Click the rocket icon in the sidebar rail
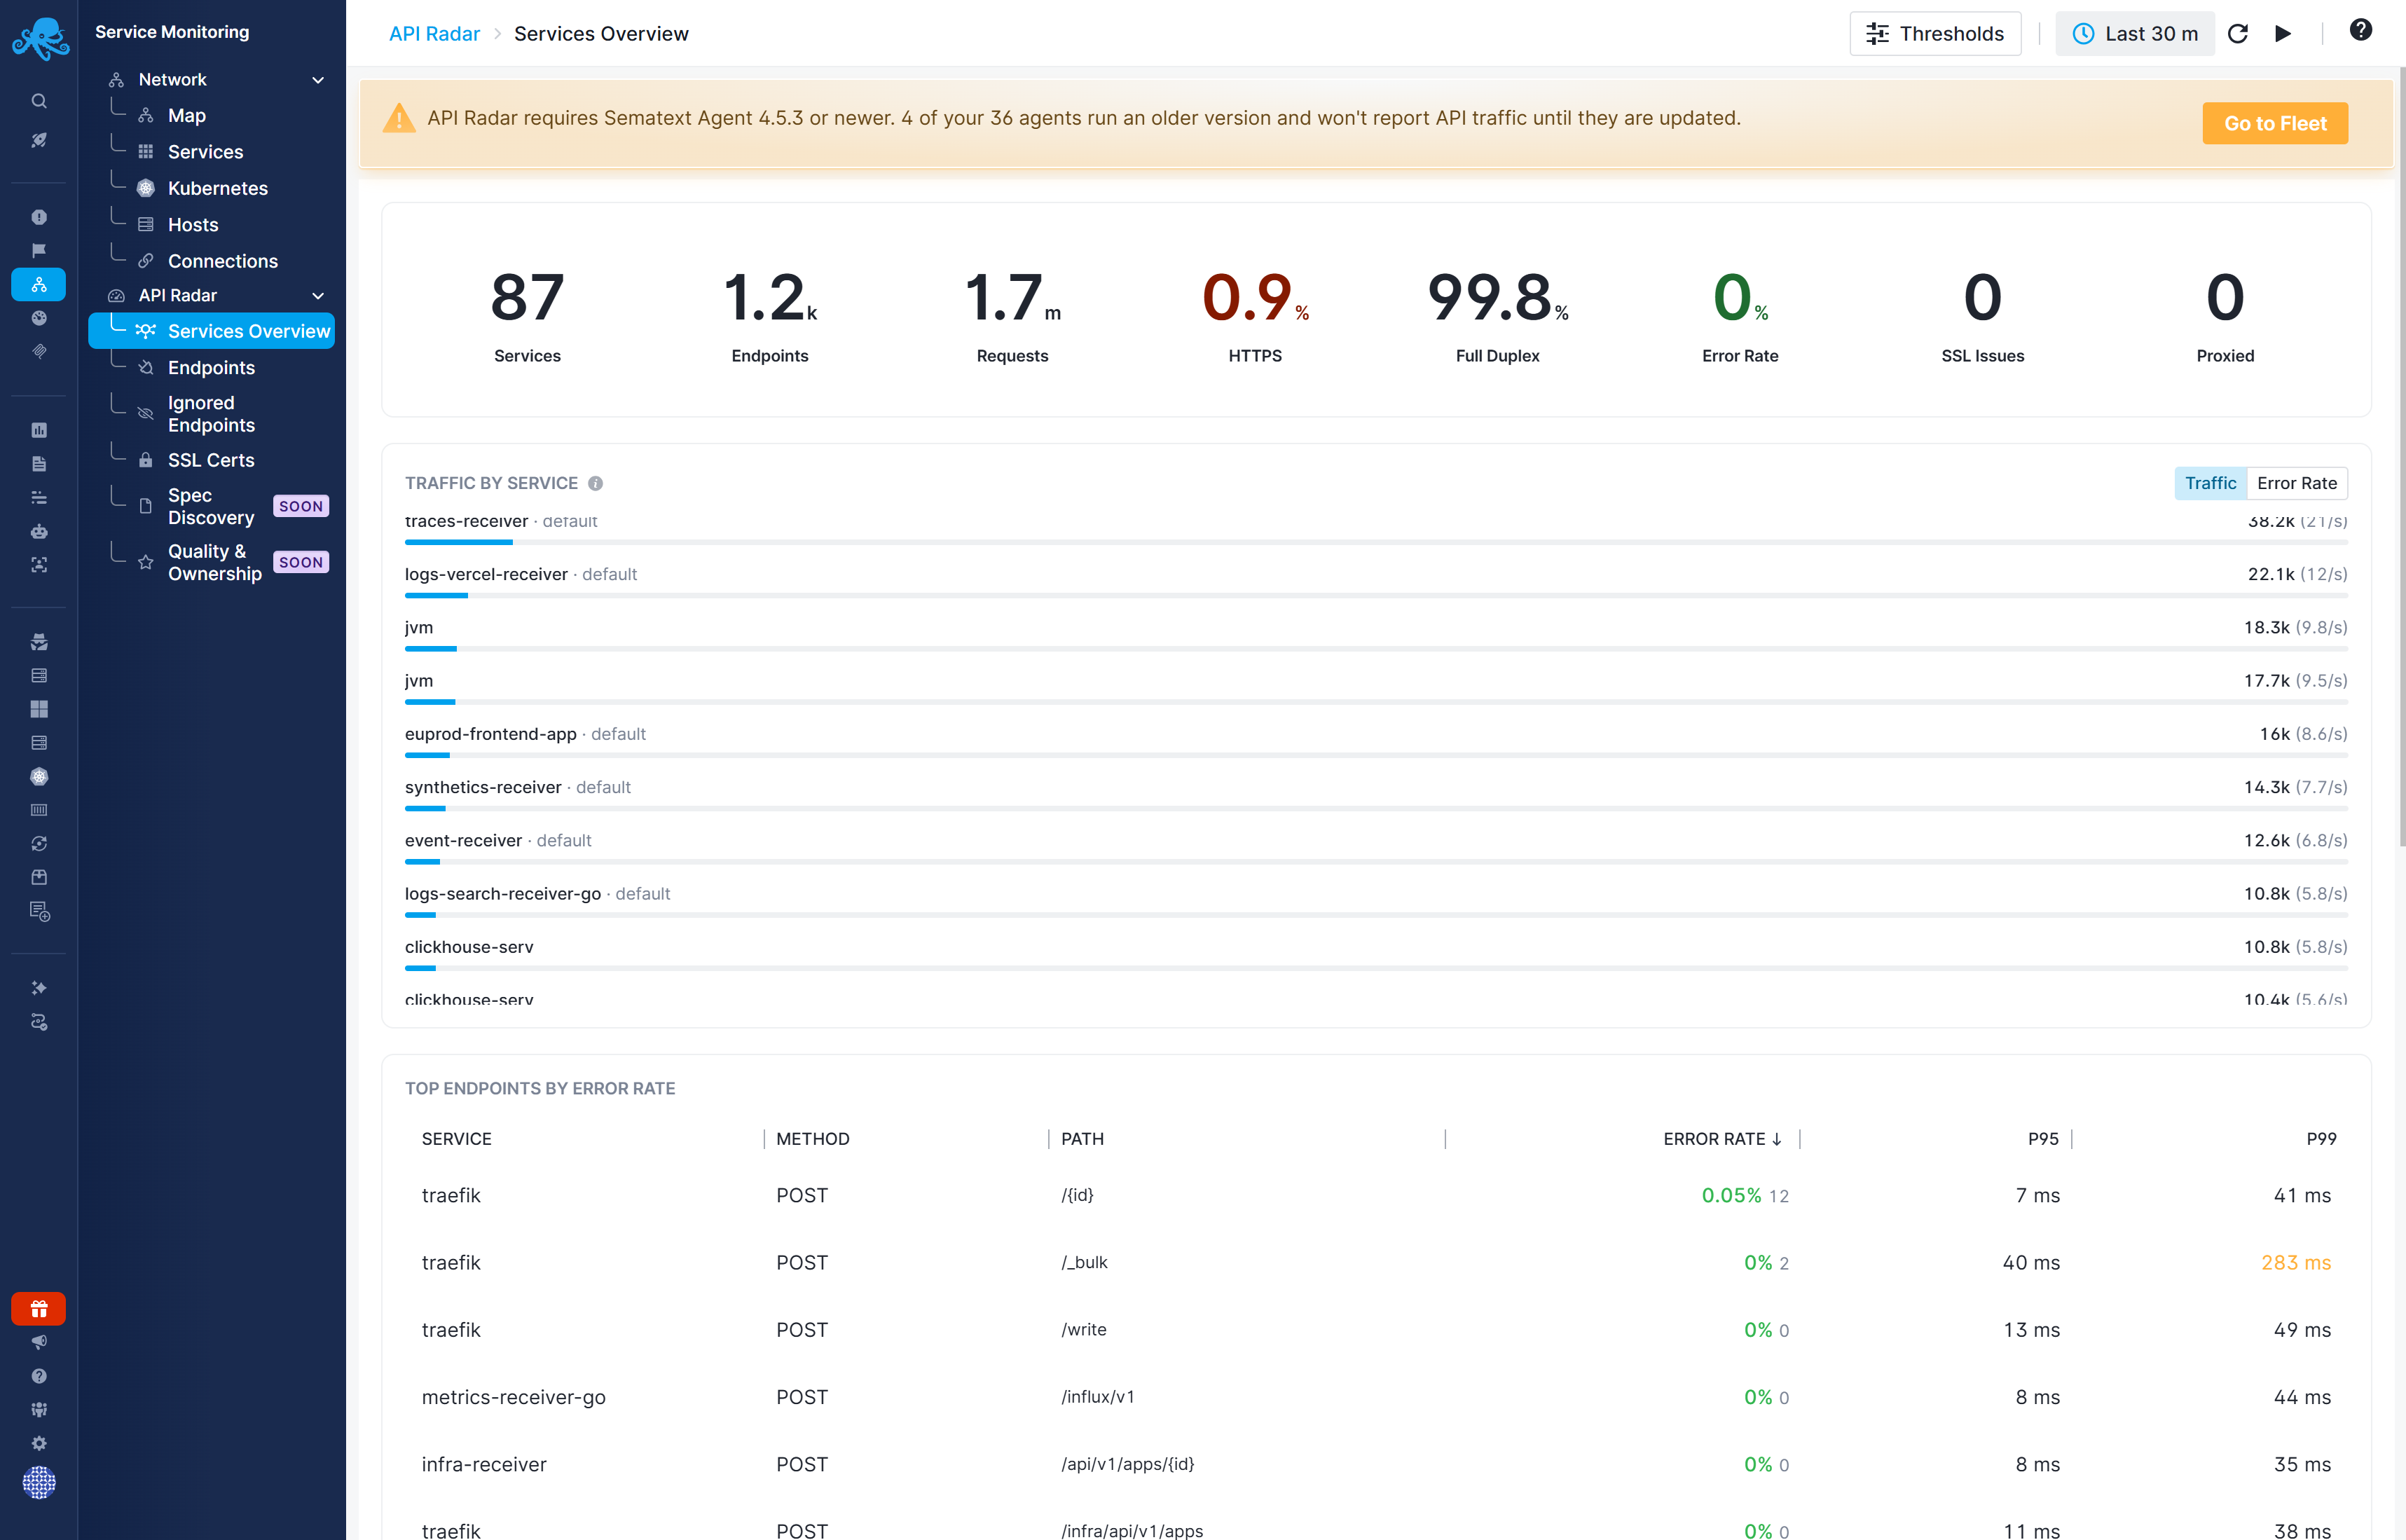2406x1540 pixels. coord(39,140)
